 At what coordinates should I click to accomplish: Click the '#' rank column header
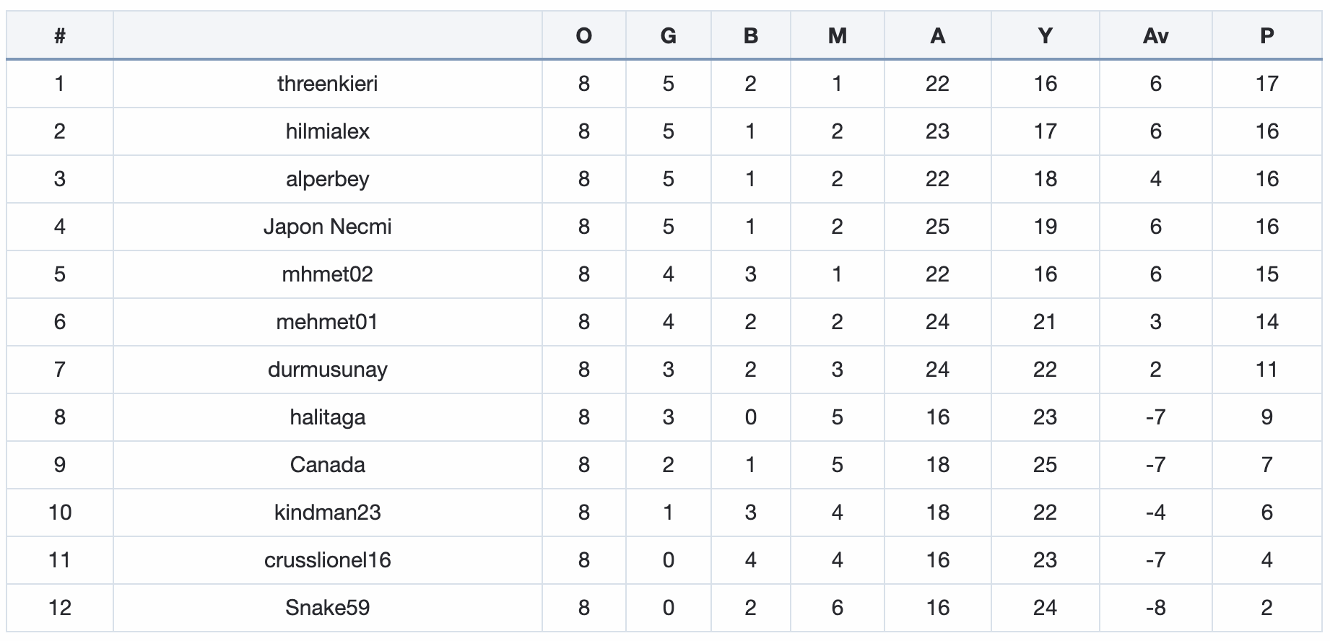click(60, 35)
